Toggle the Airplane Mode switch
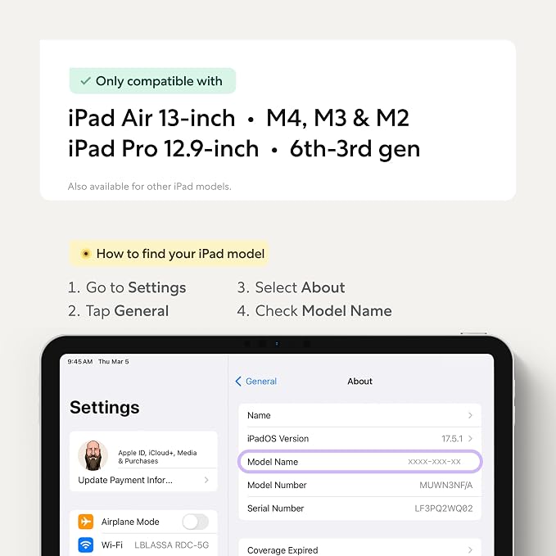 [x=196, y=522]
